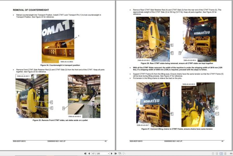Click the 'Retract counterweight into Transport Position' bullet
The image size is (233, 156).
59,16
